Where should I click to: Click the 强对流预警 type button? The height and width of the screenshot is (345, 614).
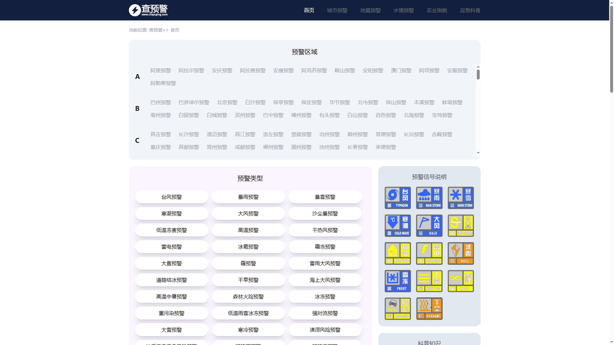(325, 313)
